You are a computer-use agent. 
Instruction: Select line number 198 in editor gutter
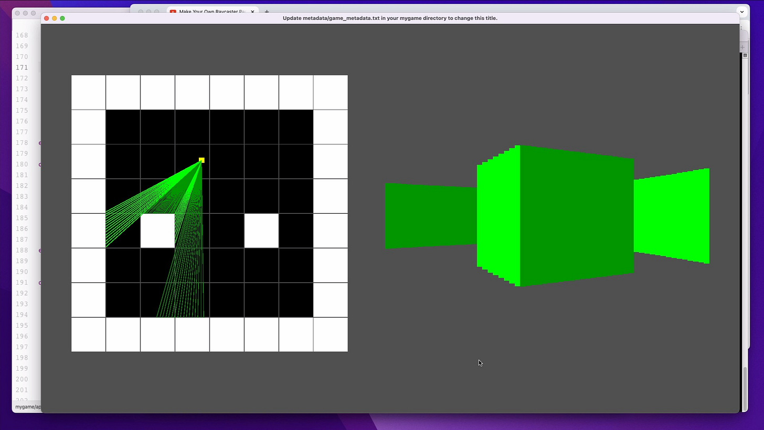coord(22,358)
